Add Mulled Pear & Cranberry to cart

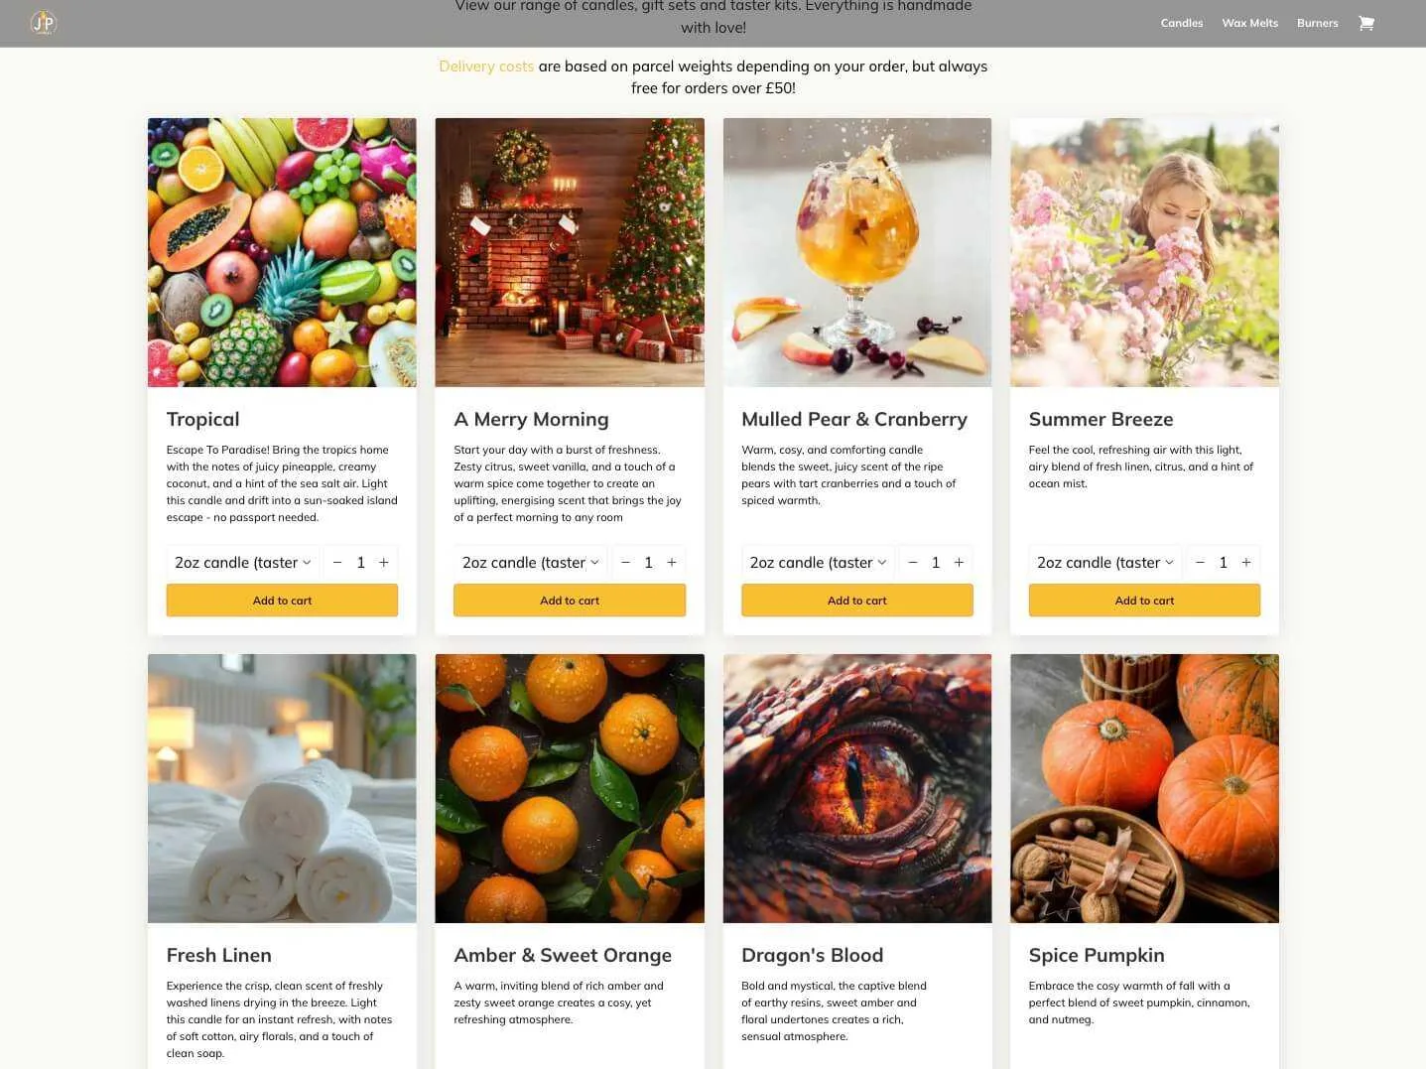pos(857,601)
